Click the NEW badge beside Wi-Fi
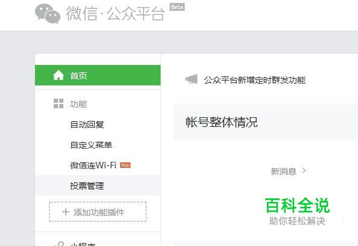This screenshot has width=358, height=246. point(126,165)
